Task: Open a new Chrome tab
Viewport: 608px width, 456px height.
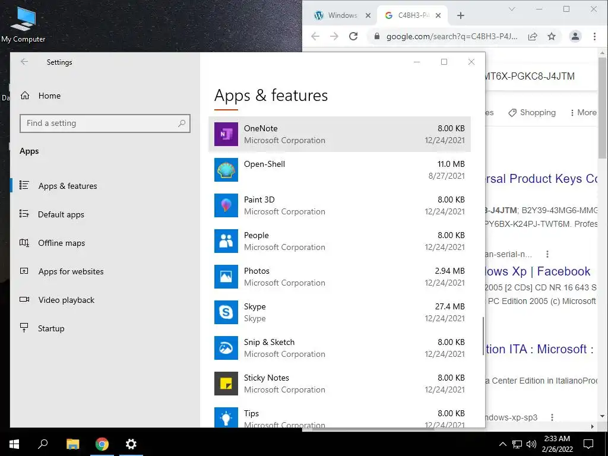Action: point(461,15)
